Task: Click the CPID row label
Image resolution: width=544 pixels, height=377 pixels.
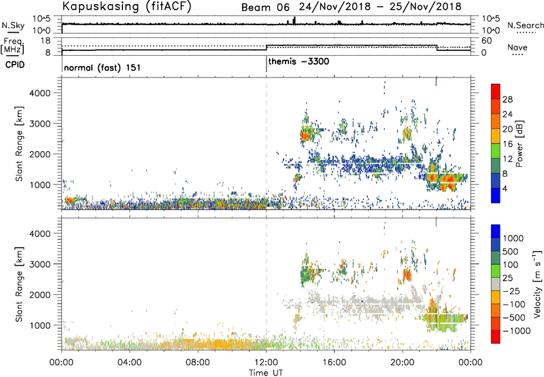Action: tap(15, 65)
